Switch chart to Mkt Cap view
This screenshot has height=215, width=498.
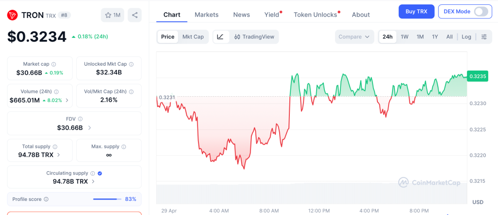(193, 36)
